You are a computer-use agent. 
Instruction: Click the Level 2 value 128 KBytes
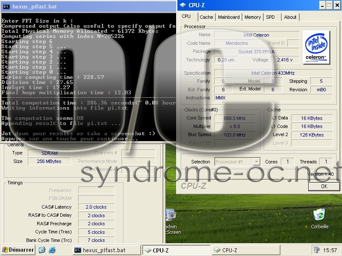pos(312,135)
